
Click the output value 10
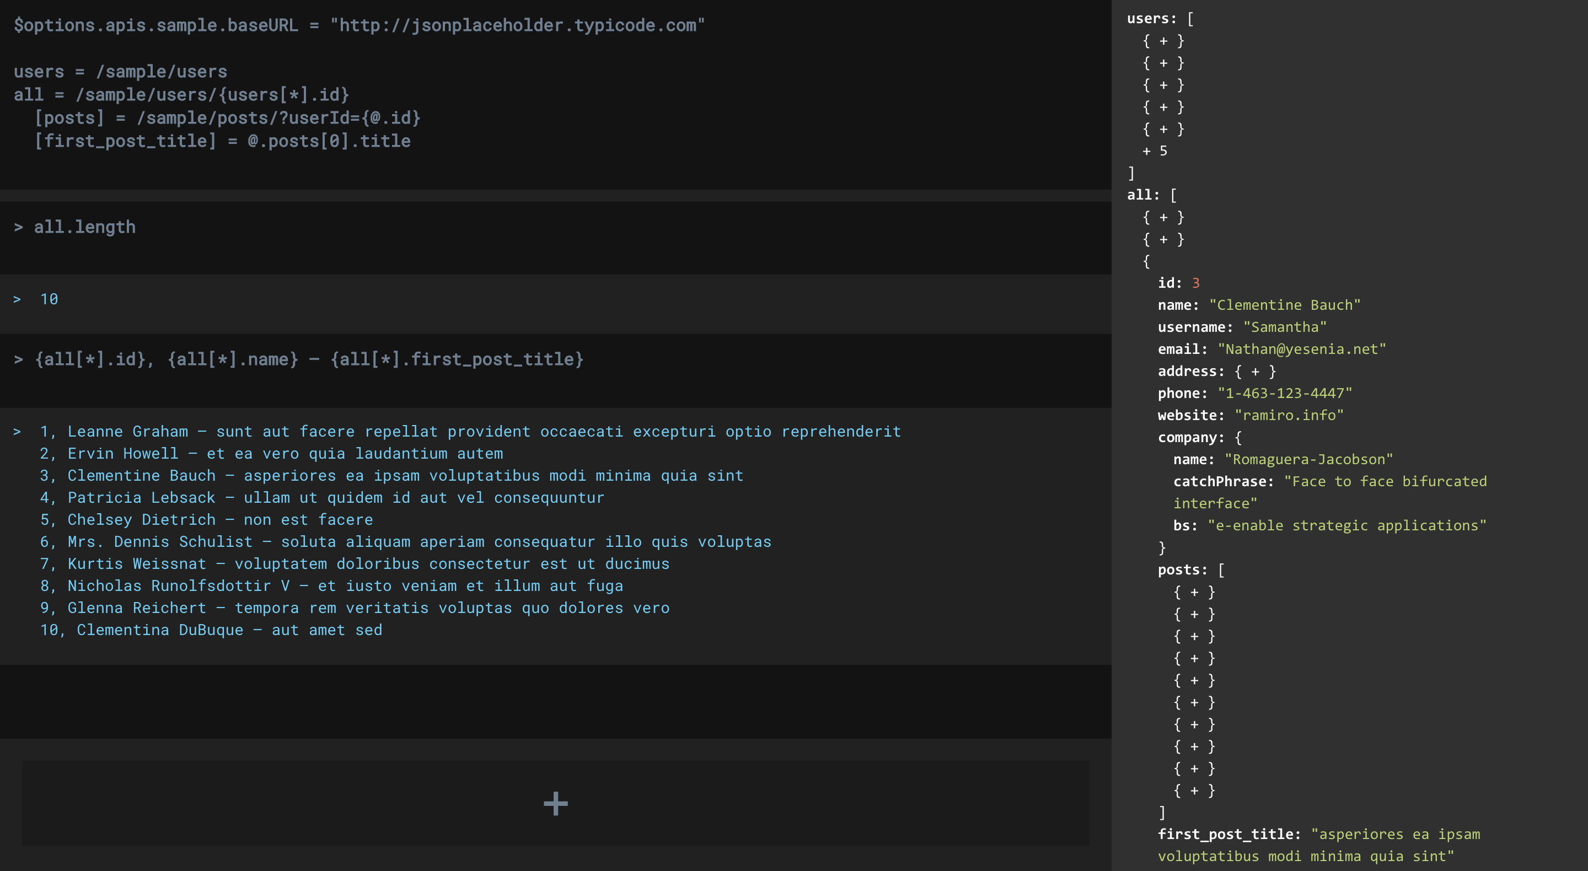point(49,299)
